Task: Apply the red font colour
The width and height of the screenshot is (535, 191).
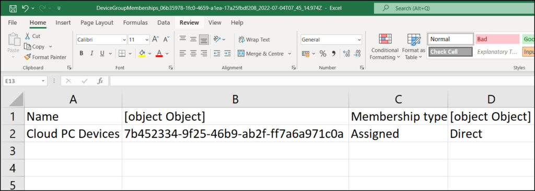Action: click(159, 54)
